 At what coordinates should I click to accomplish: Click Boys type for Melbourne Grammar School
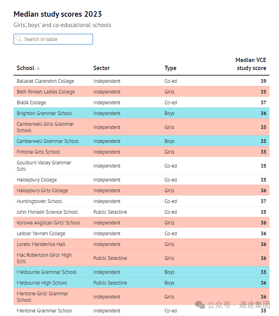(x=169, y=272)
